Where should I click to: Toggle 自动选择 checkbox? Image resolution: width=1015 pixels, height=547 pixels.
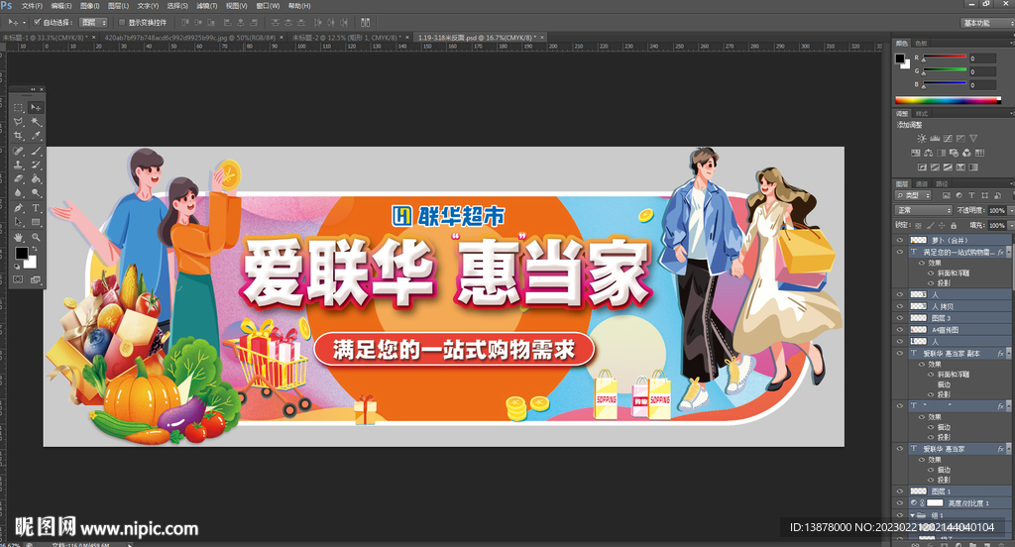(37, 22)
